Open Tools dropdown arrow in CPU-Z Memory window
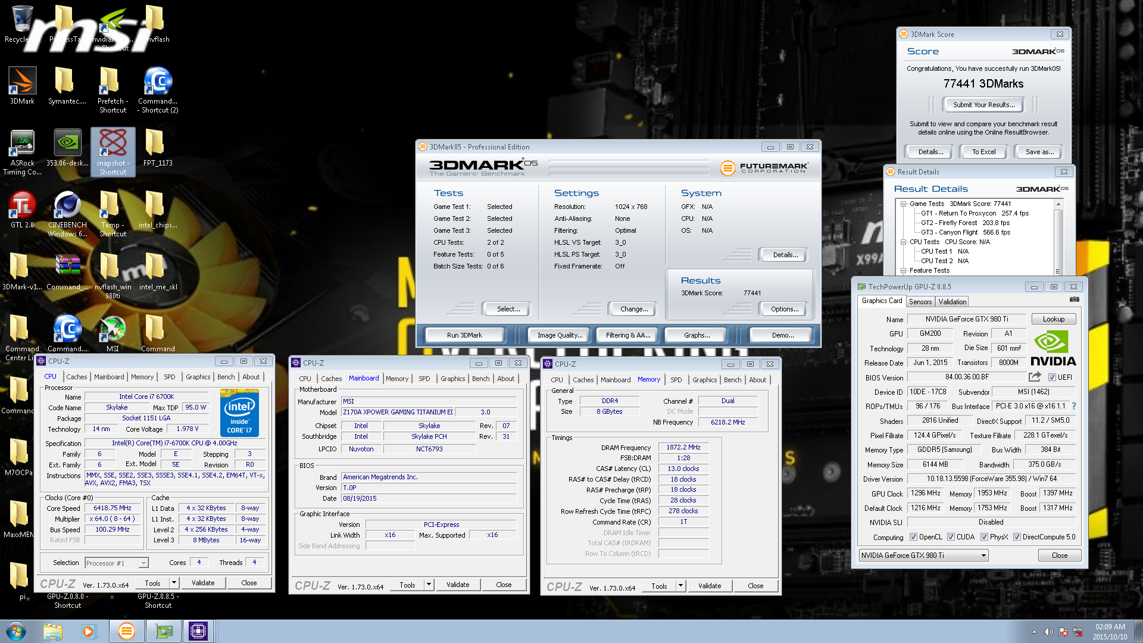The width and height of the screenshot is (1143, 643). pos(680,586)
